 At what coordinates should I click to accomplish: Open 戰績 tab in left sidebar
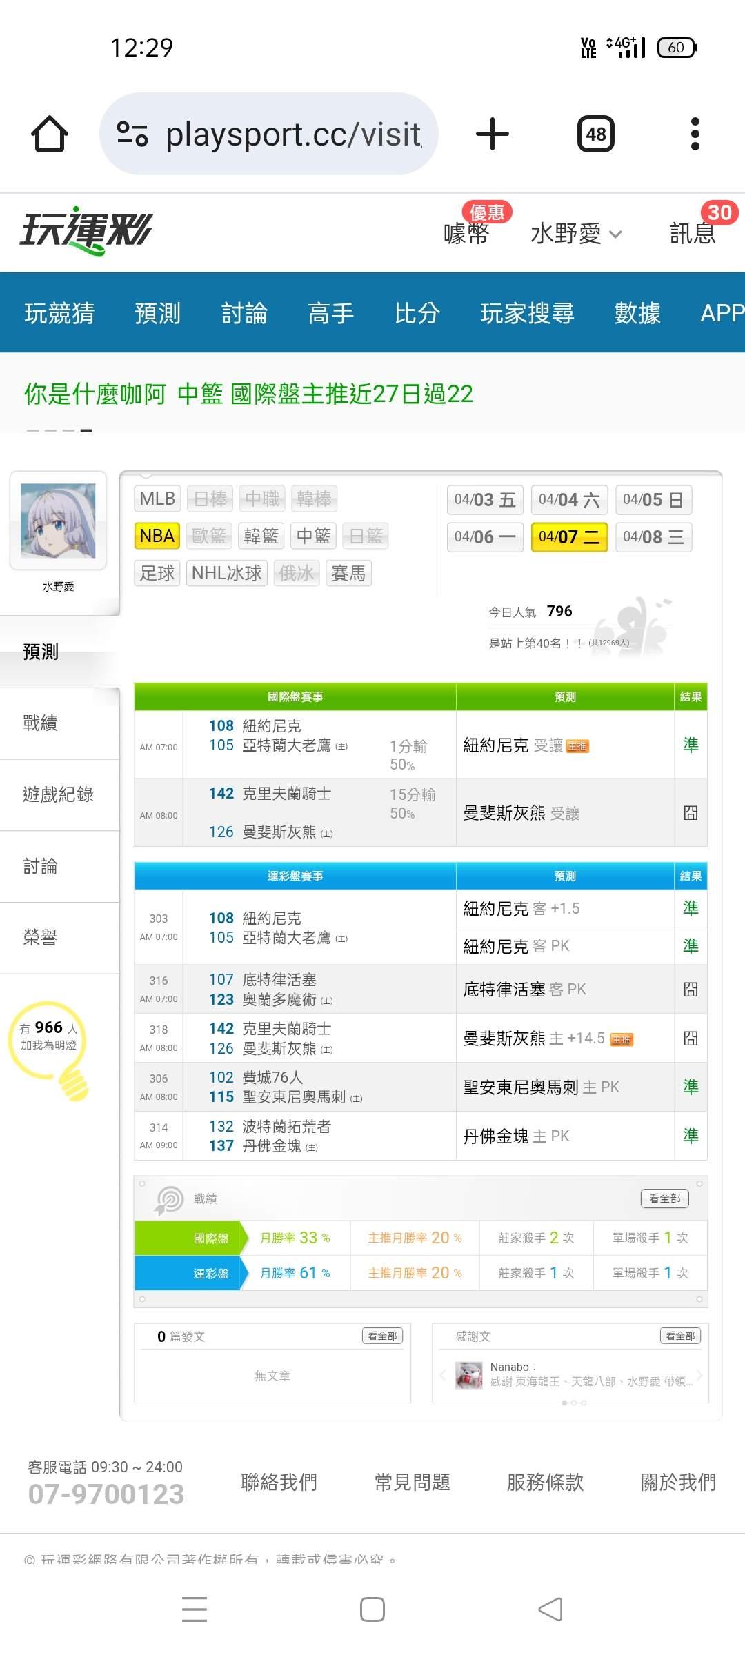[x=59, y=723]
